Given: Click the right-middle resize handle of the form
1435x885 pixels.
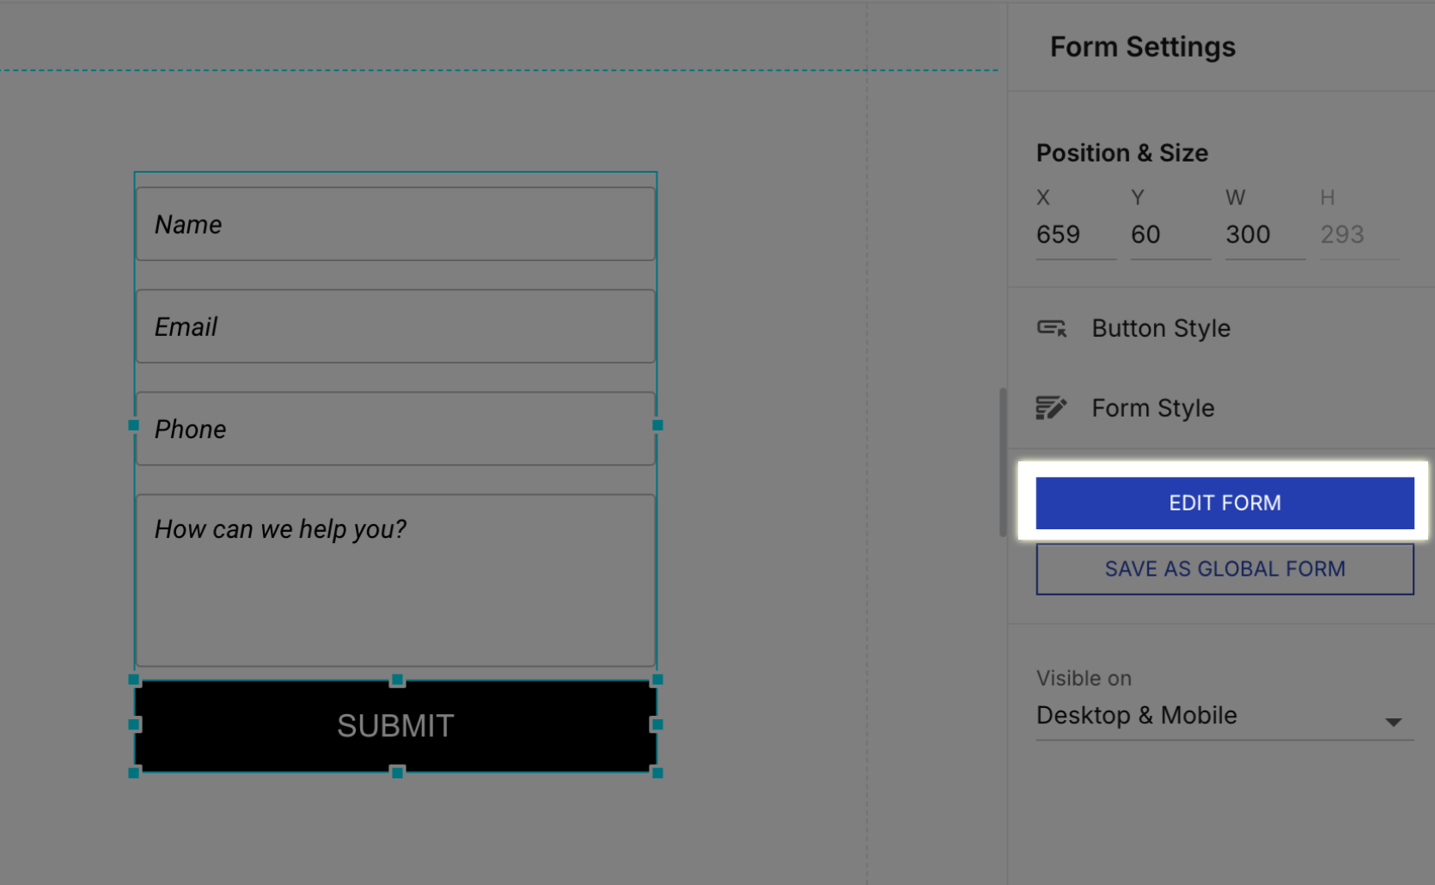Looking at the screenshot, I should pos(657,425).
